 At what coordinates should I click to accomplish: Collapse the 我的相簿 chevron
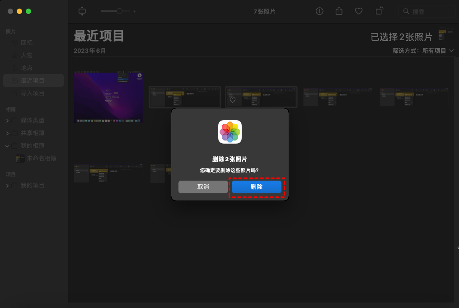pos(7,146)
